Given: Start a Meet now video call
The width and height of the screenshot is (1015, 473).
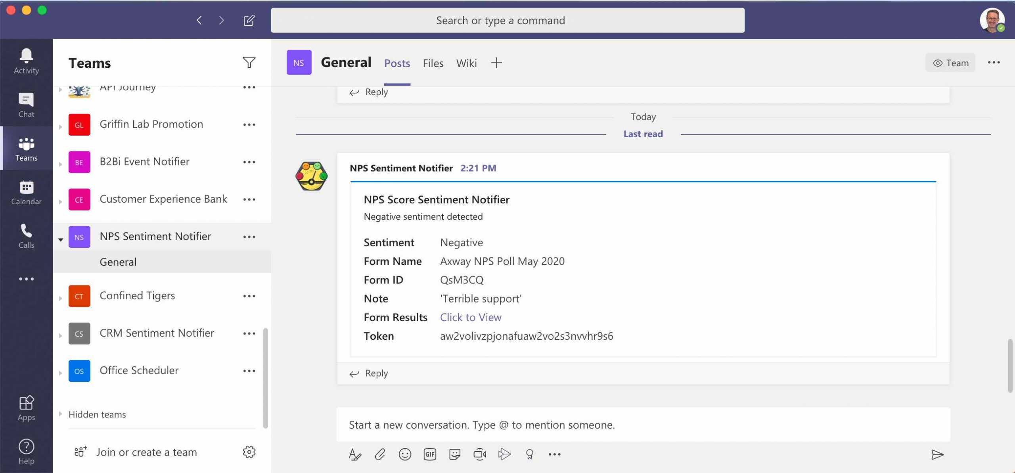Looking at the screenshot, I should click(480, 454).
